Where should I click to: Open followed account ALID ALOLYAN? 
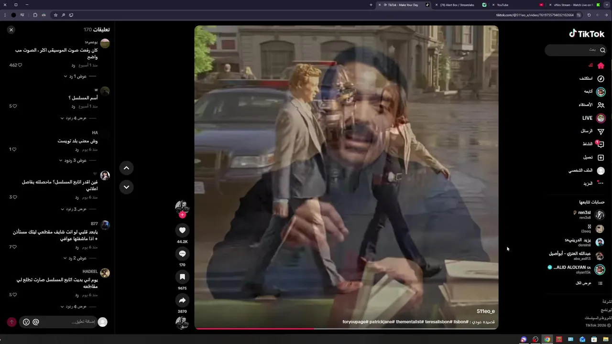point(576,269)
